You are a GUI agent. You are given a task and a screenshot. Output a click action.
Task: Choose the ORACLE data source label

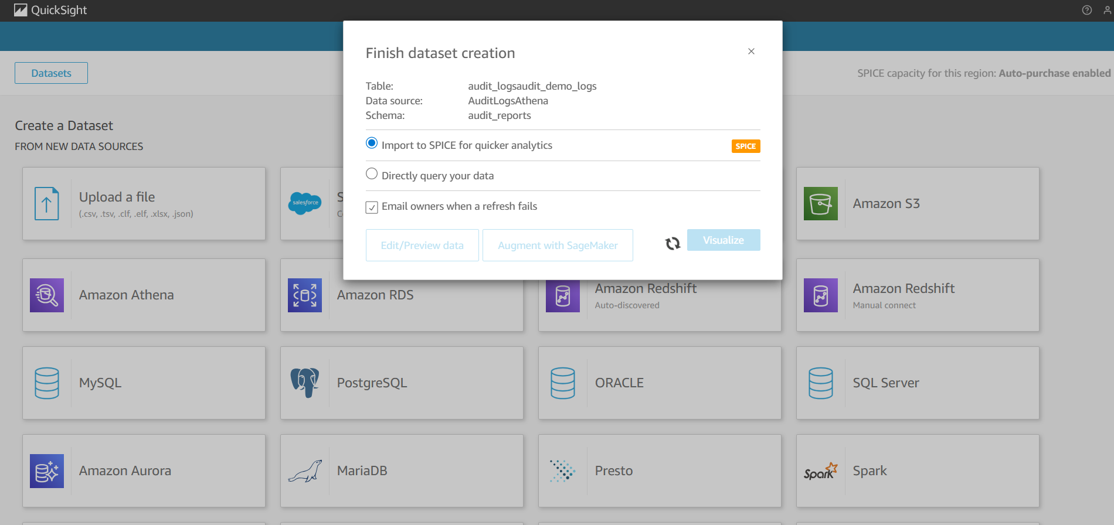(x=619, y=383)
